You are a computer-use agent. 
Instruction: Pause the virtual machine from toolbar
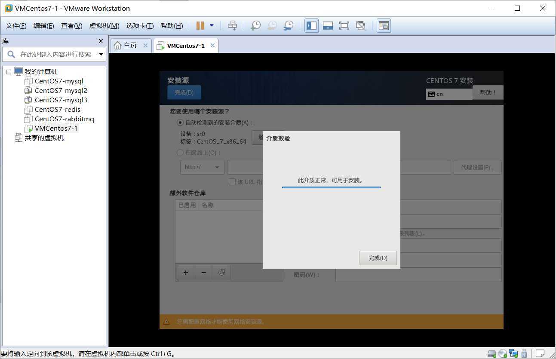[200, 26]
